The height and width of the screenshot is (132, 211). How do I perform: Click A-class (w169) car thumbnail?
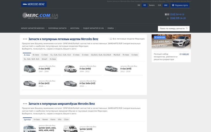(70, 69)
